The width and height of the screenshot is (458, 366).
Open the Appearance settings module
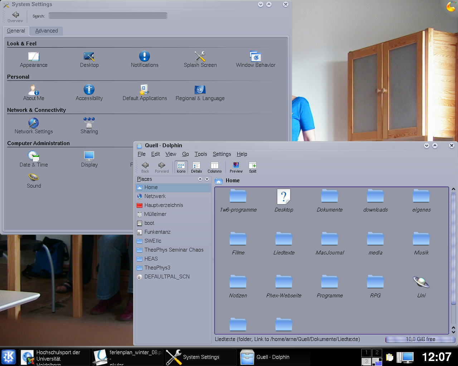coord(34,59)
